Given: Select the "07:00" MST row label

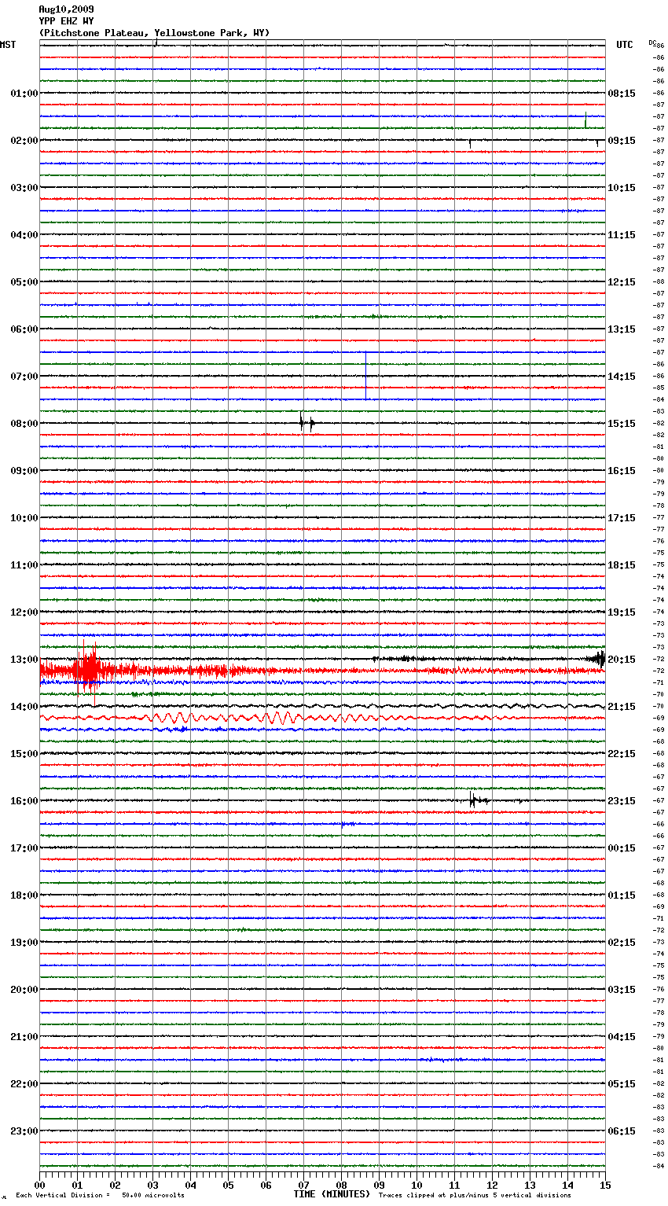Looking at the screenshot, I should click(x=24, y=377).
